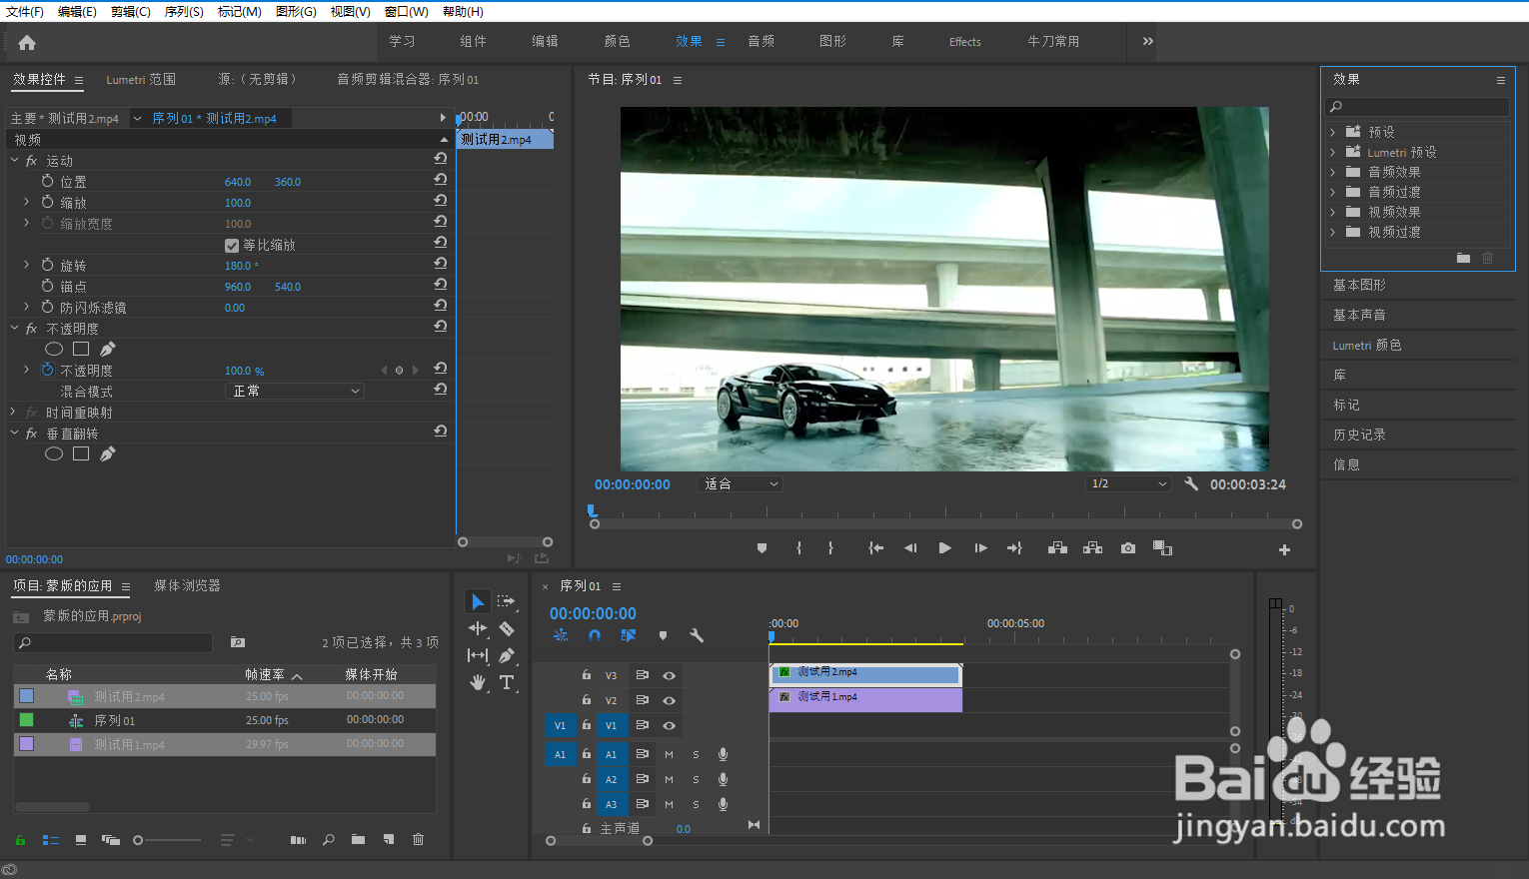Image resolution: width=1529 pixels, height=879 pixels.
Task: Open the 媒体浏览器 tab
Action: [x=187, y=585]
